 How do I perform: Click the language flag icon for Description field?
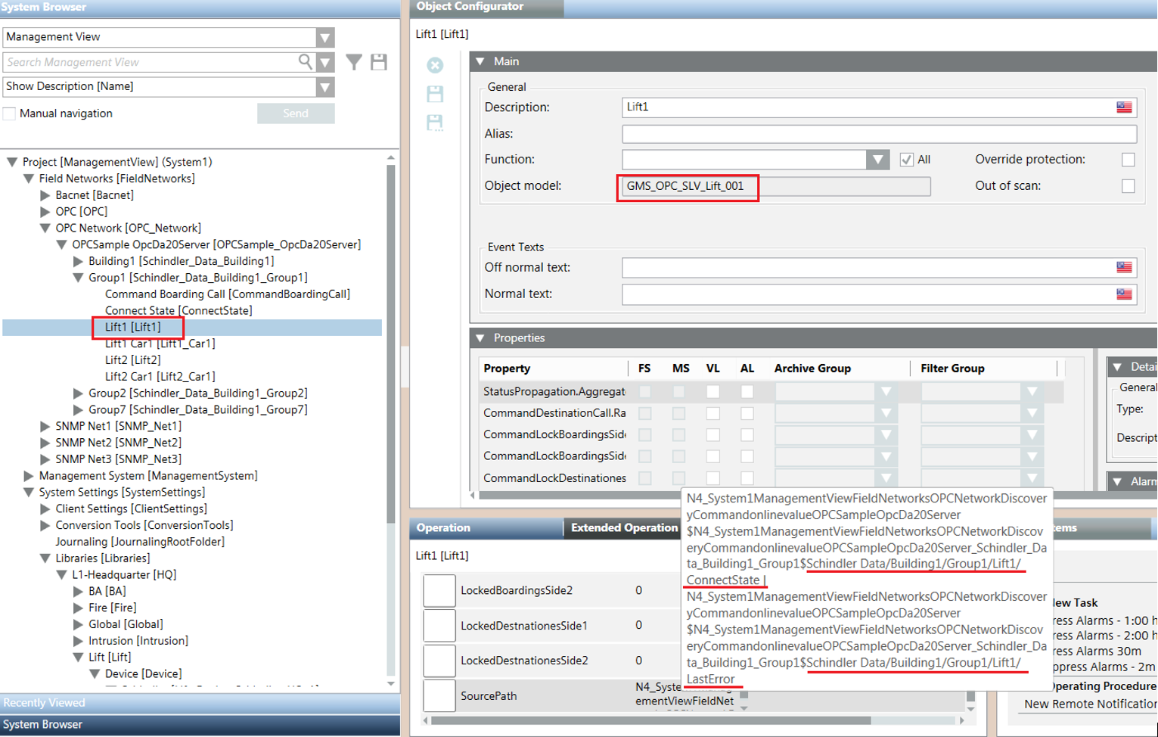pos(1124,107)
